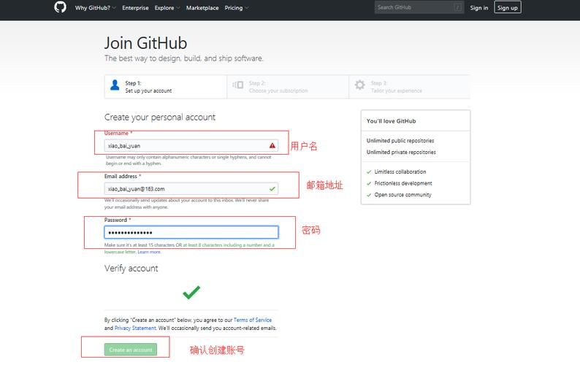The width and height of the screenshot is (580, 365).
Task: Click the Password input field
Action: click(x=191, y=232)
